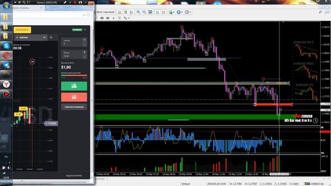Zoom in on the EURUSD chart
Viewport: 331px width, 186px height.
pyautogui.click(x=138, y=12)
